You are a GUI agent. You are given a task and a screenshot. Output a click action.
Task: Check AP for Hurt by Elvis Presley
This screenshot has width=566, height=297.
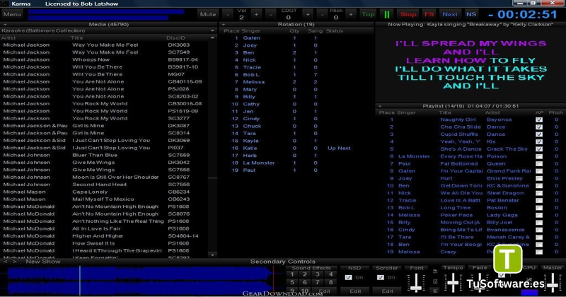pyautogui.click(x=539, y=179)
